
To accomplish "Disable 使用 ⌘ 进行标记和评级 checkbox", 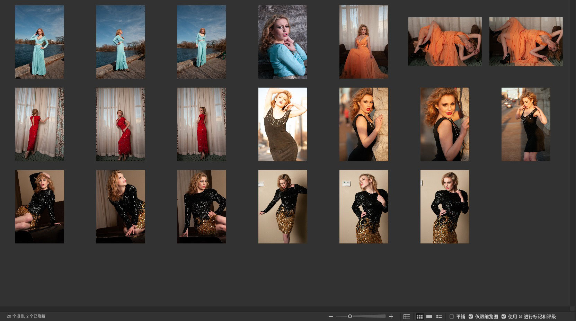I will tap(504, 316).
